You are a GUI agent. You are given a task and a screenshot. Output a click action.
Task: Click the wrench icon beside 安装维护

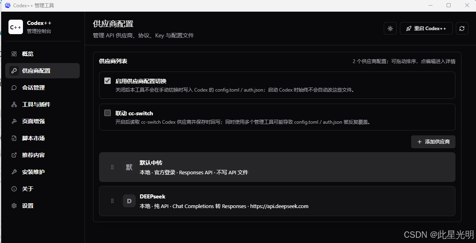[x=14, y=172]
